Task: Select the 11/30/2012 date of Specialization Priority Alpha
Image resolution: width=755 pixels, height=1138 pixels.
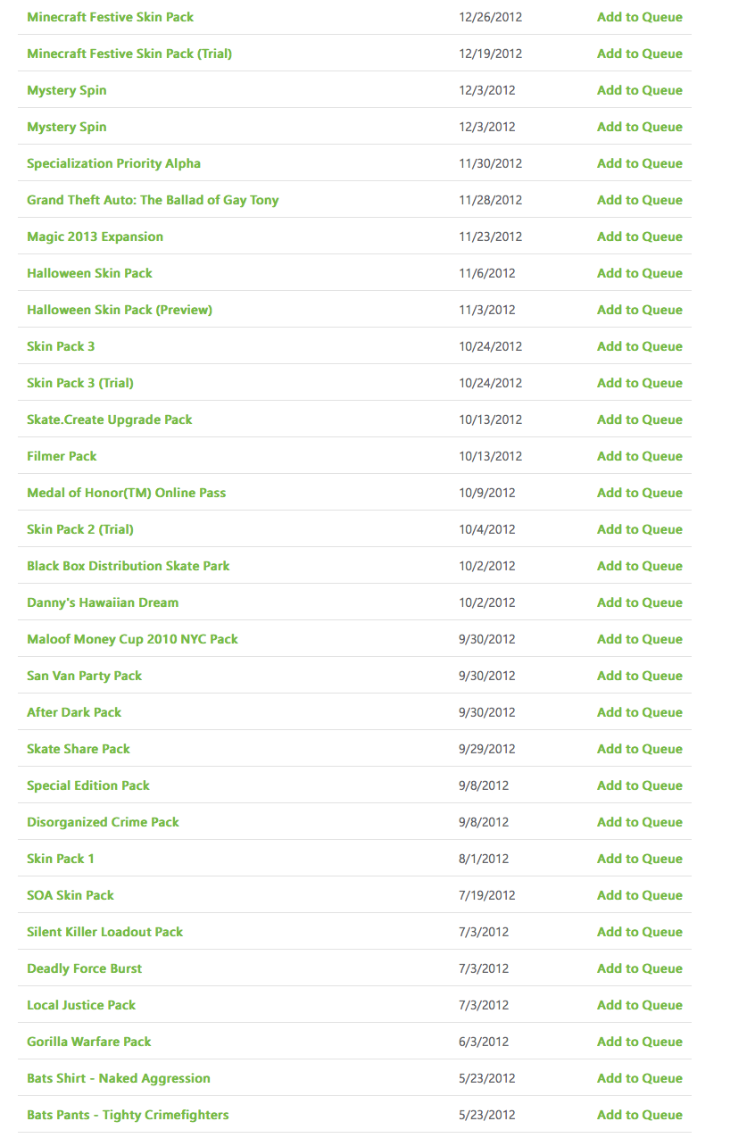Action: pyautogui.click(x=491, y=163)
